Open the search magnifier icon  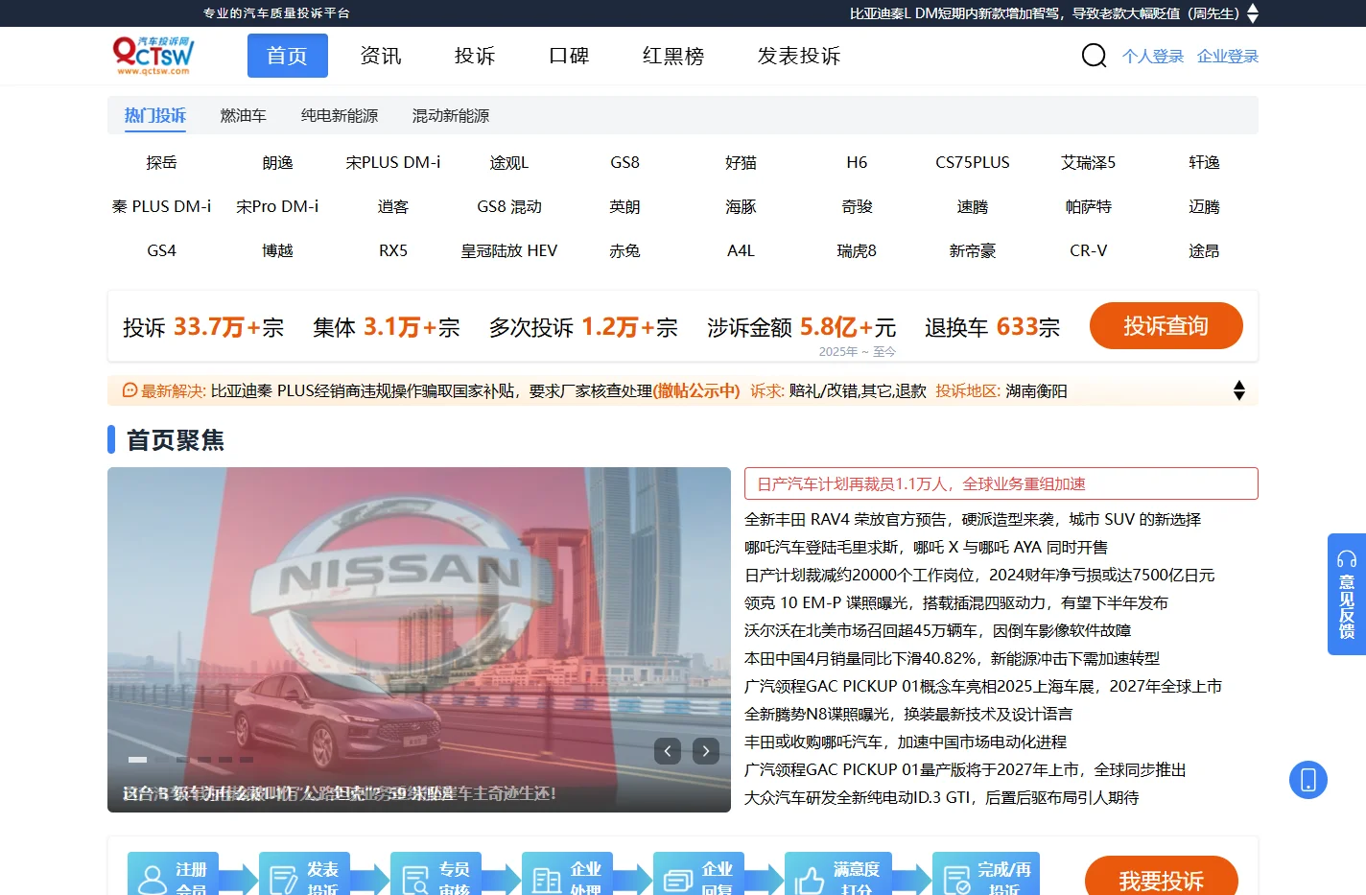point(1094,56)
